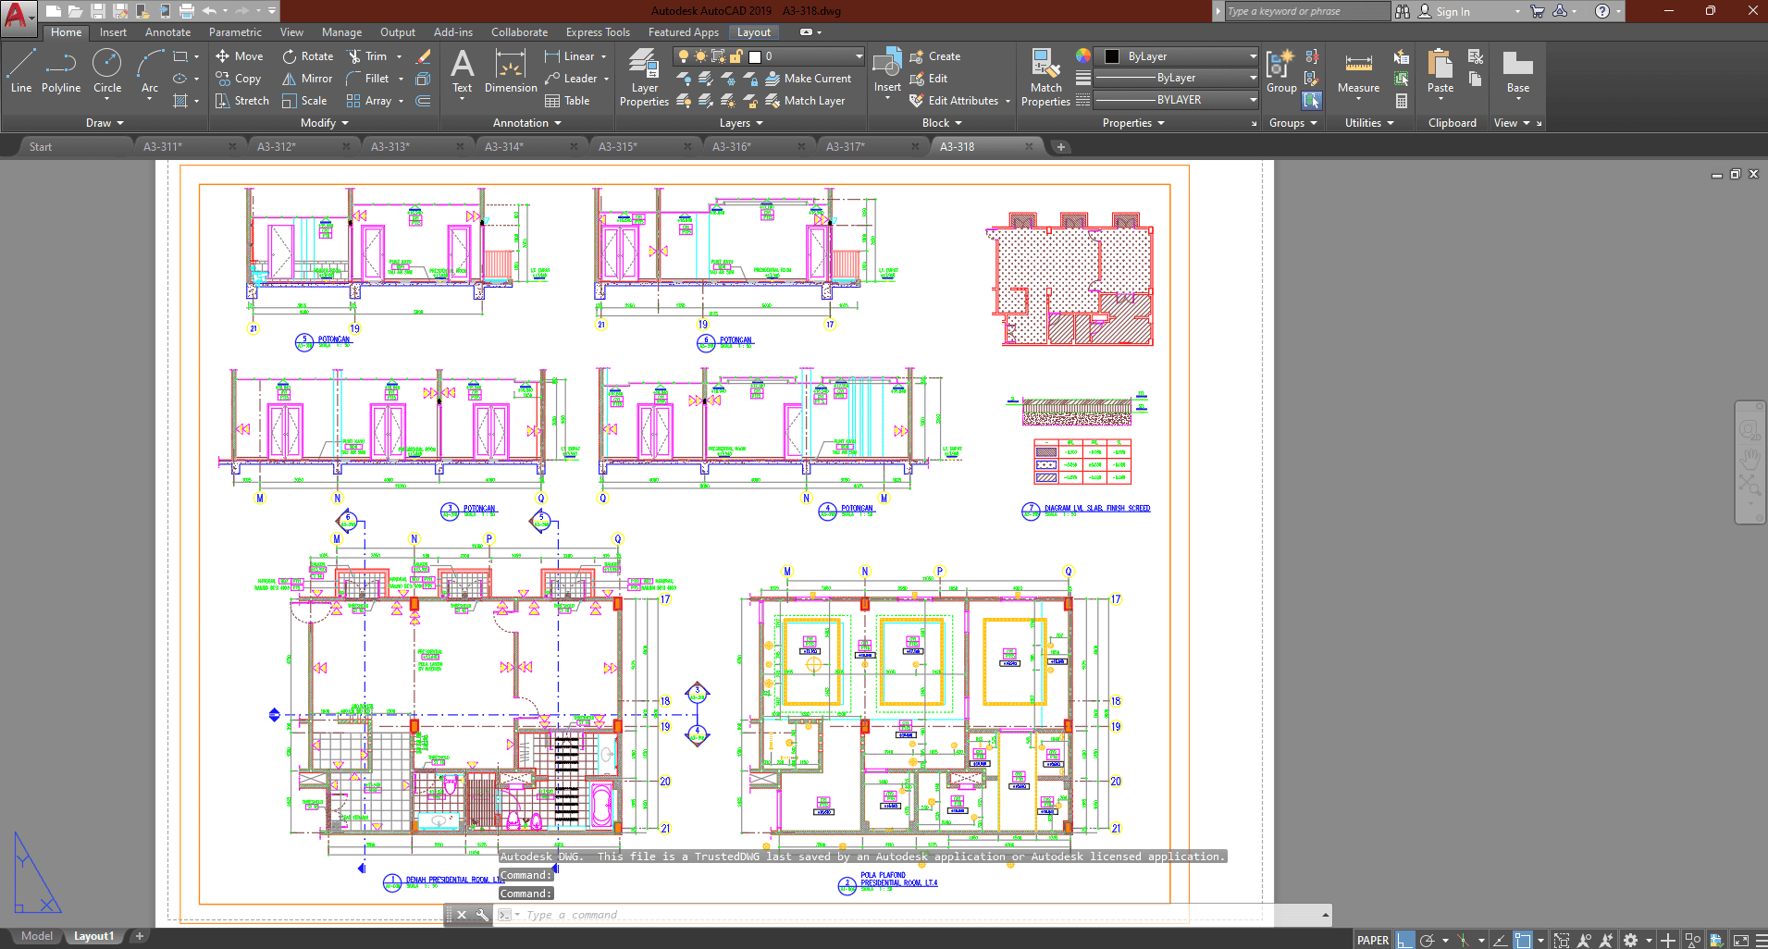Click the Text annotation tool

pos(462,71)
